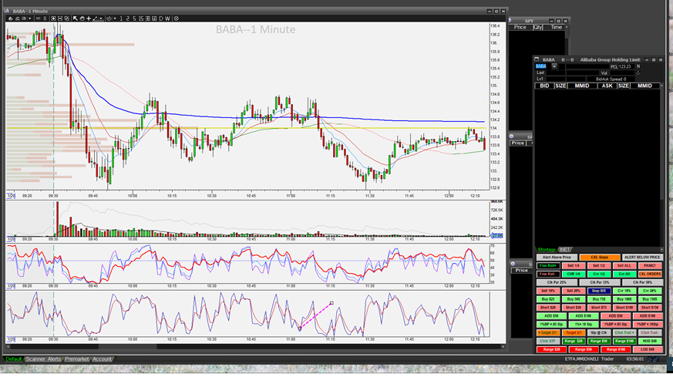Viewport: 673px width, 377px height.
Task: Click the clock time period icon
Action: (x=109, y=19)
